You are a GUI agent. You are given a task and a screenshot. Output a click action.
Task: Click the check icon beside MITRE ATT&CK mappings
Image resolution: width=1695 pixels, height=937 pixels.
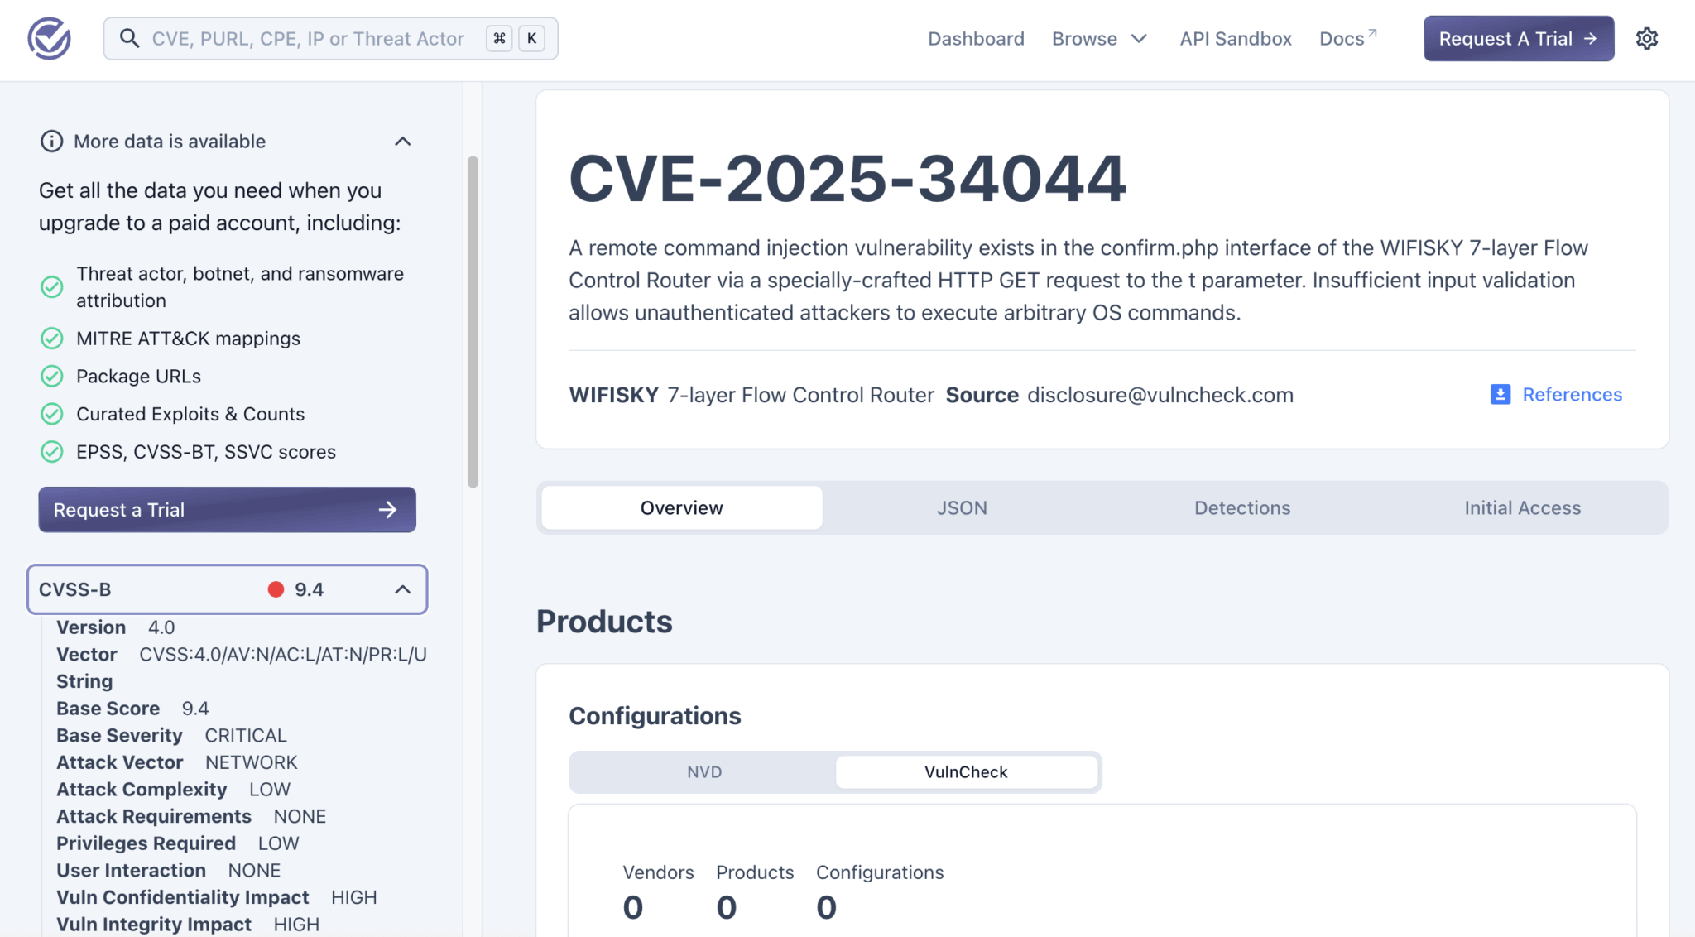pos(52,339)
